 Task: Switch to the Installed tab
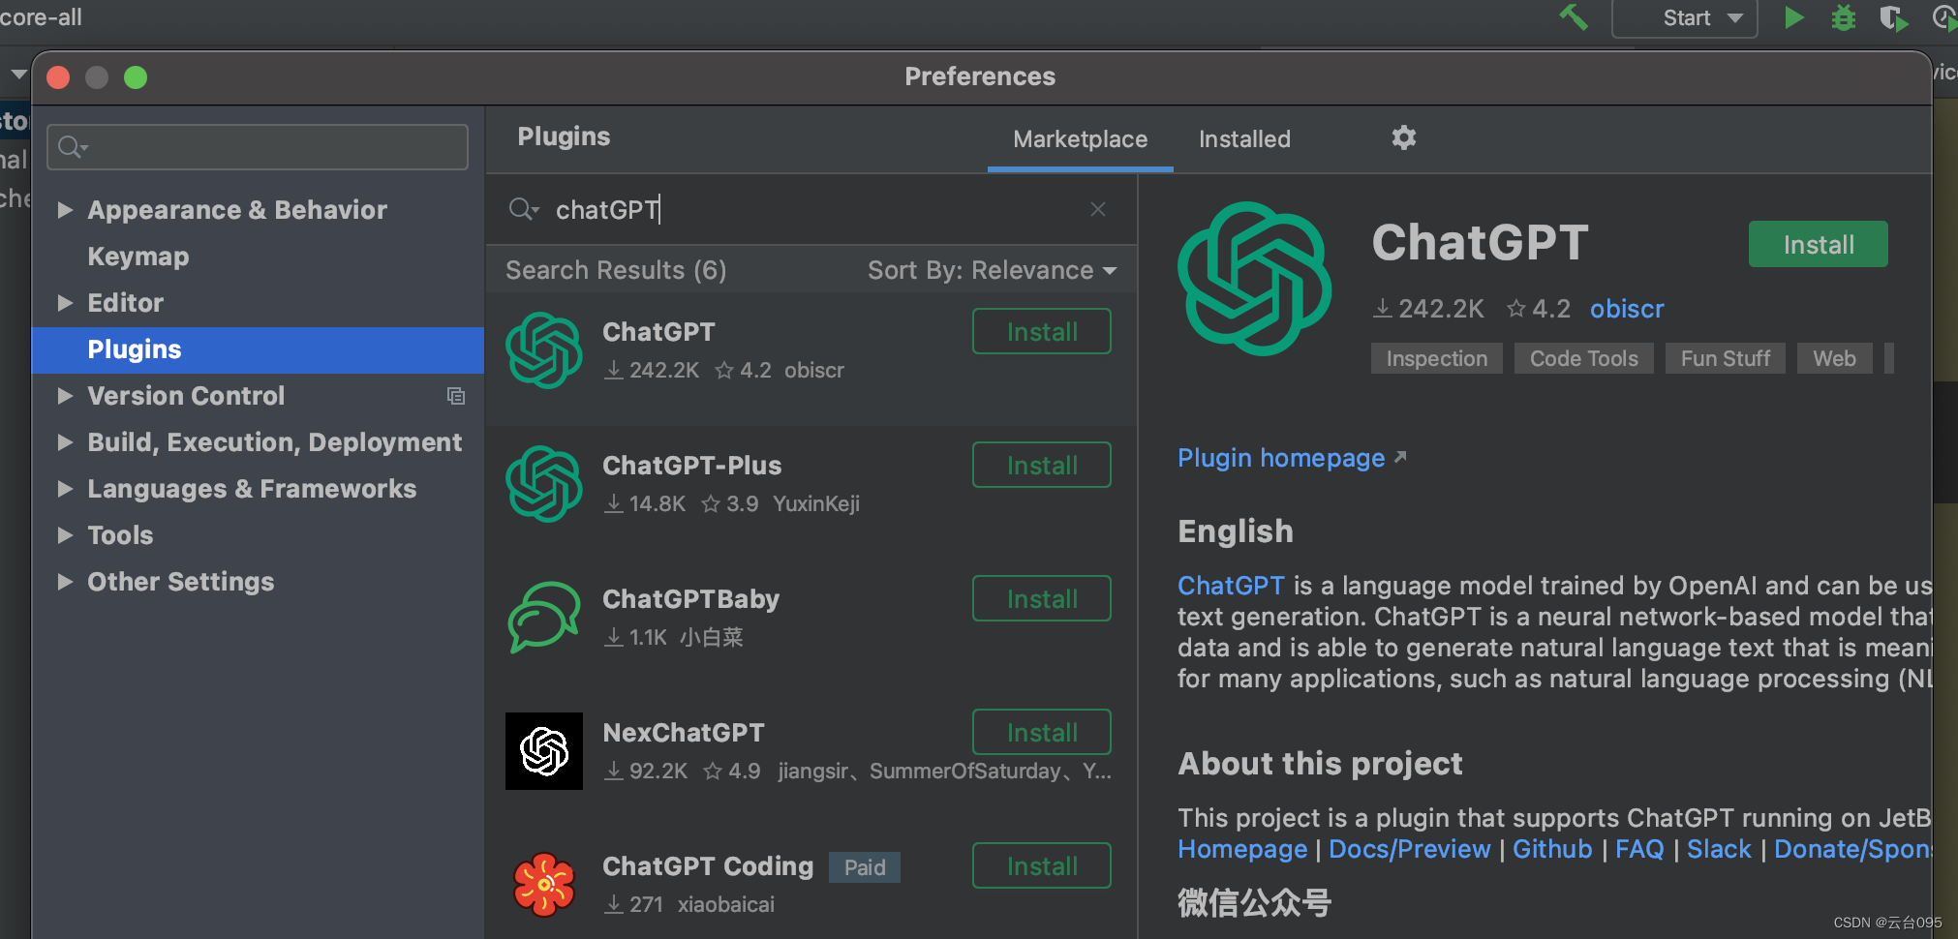tap(1244, 139)
